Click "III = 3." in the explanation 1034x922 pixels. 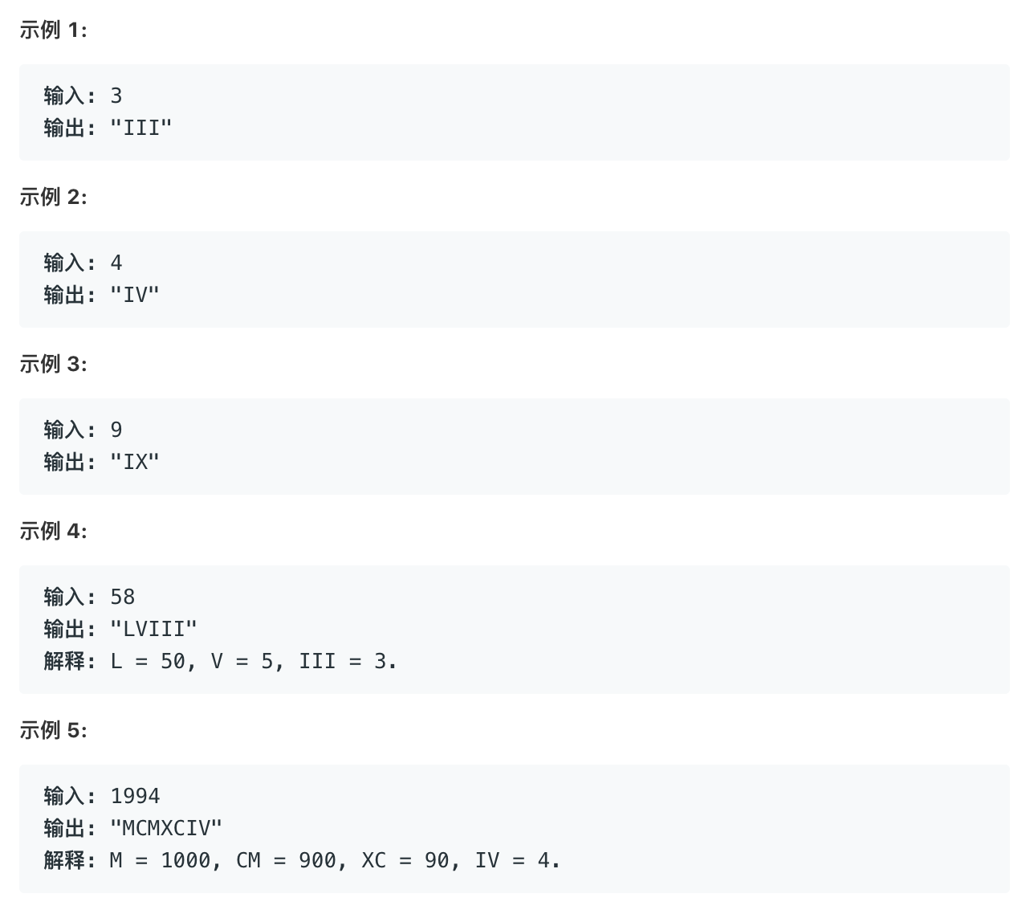point(348,662)
